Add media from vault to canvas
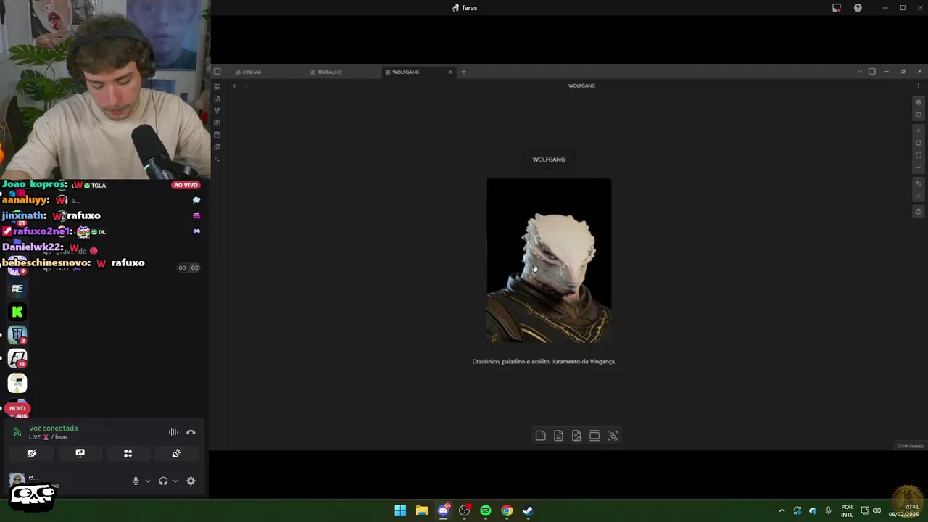The height and width of the screenshot is (522, 928). (x=576, y=436)
